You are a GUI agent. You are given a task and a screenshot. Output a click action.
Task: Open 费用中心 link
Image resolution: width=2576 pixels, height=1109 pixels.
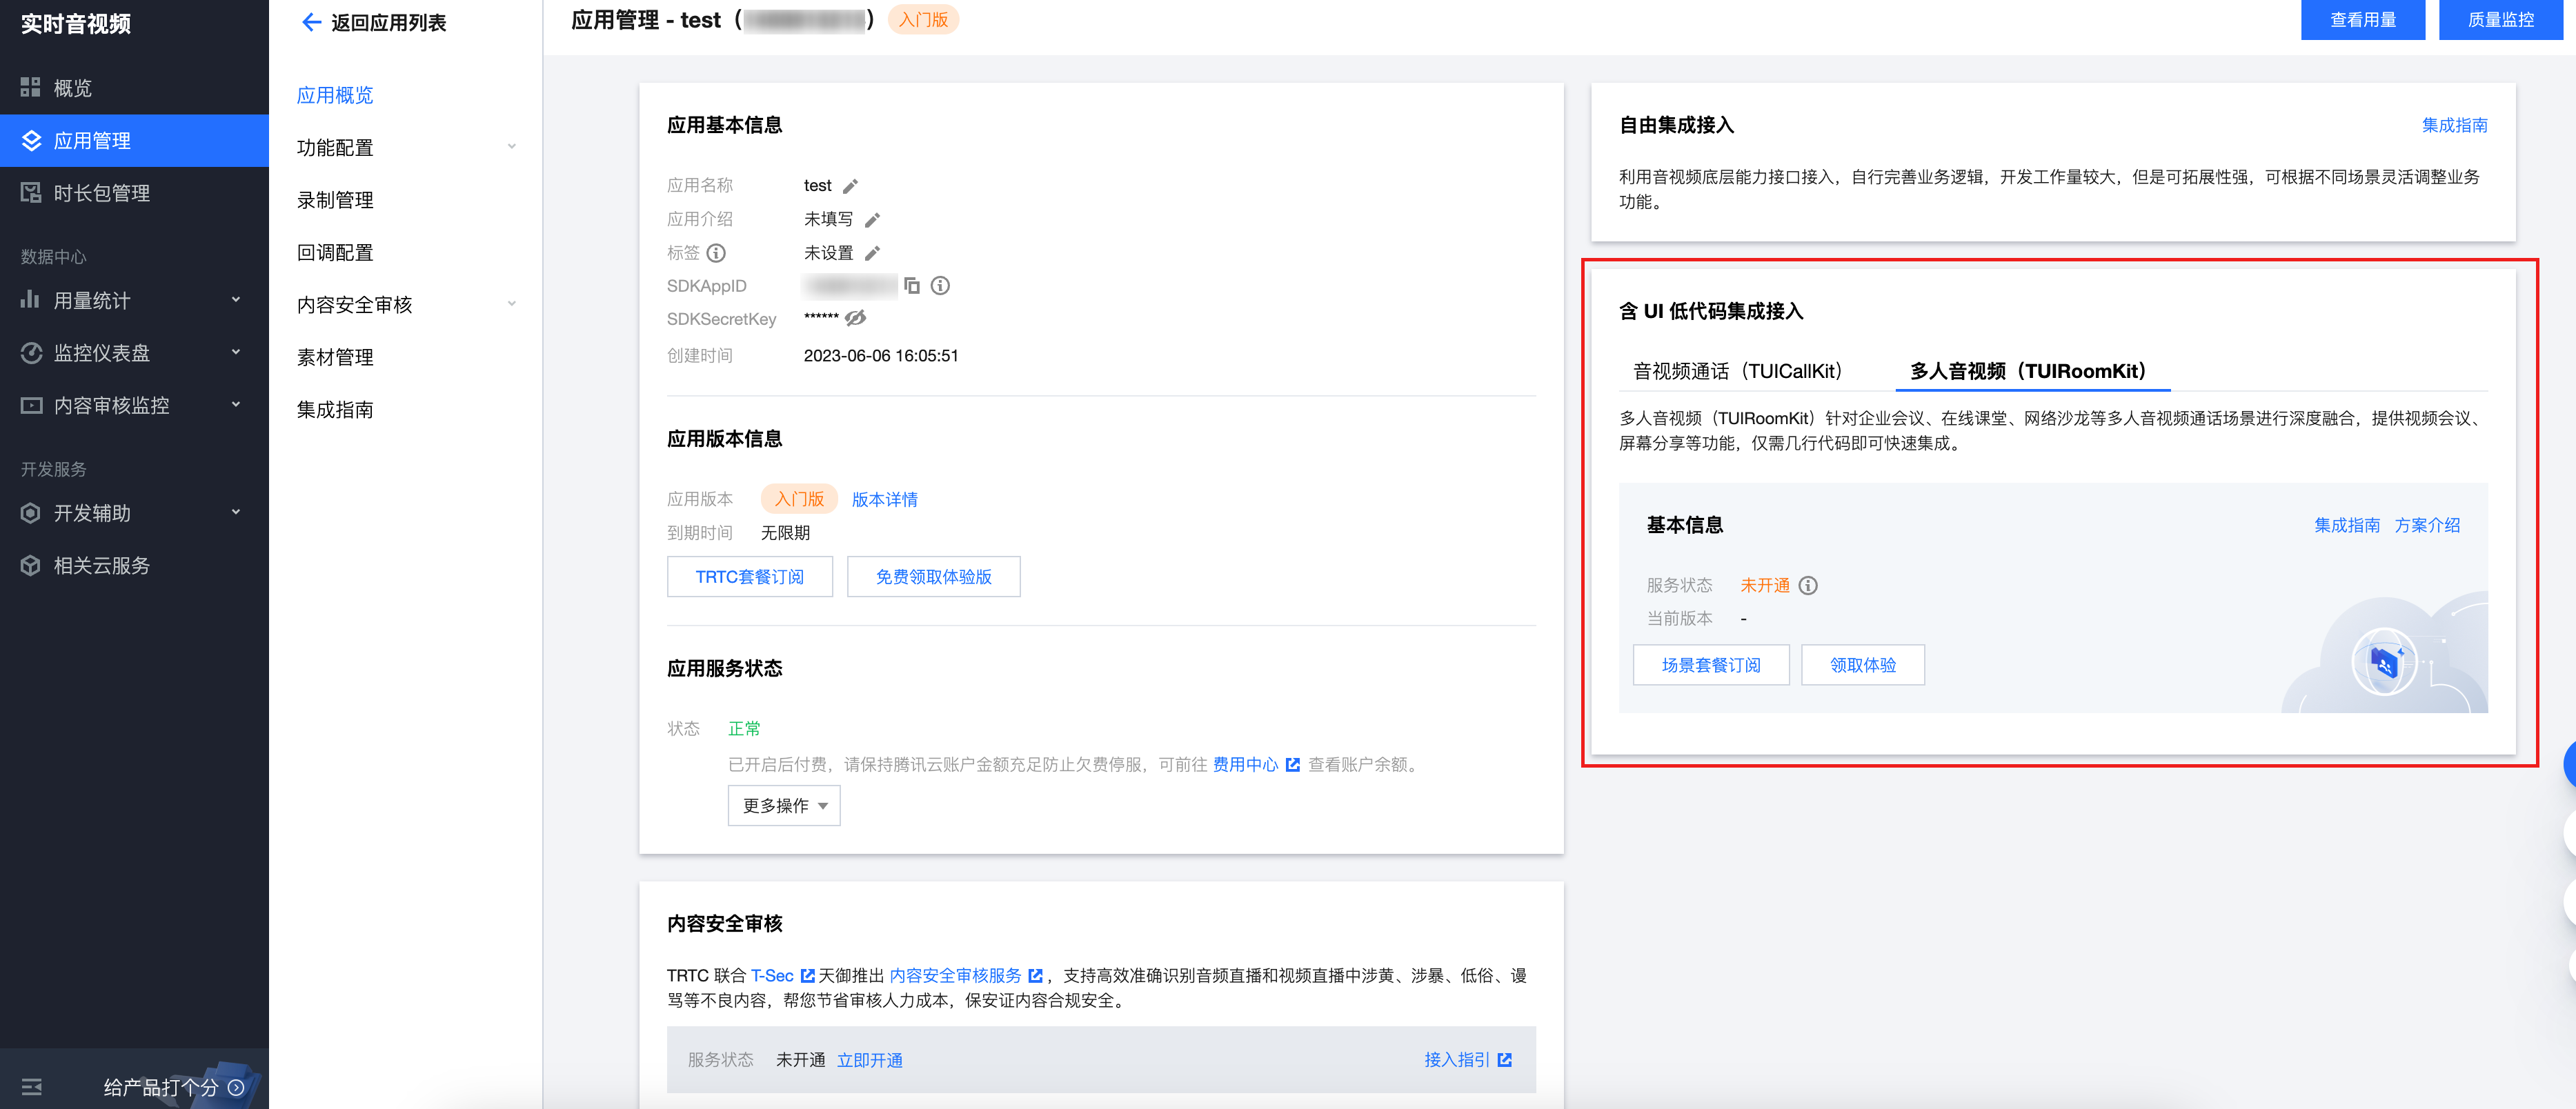1245,764
